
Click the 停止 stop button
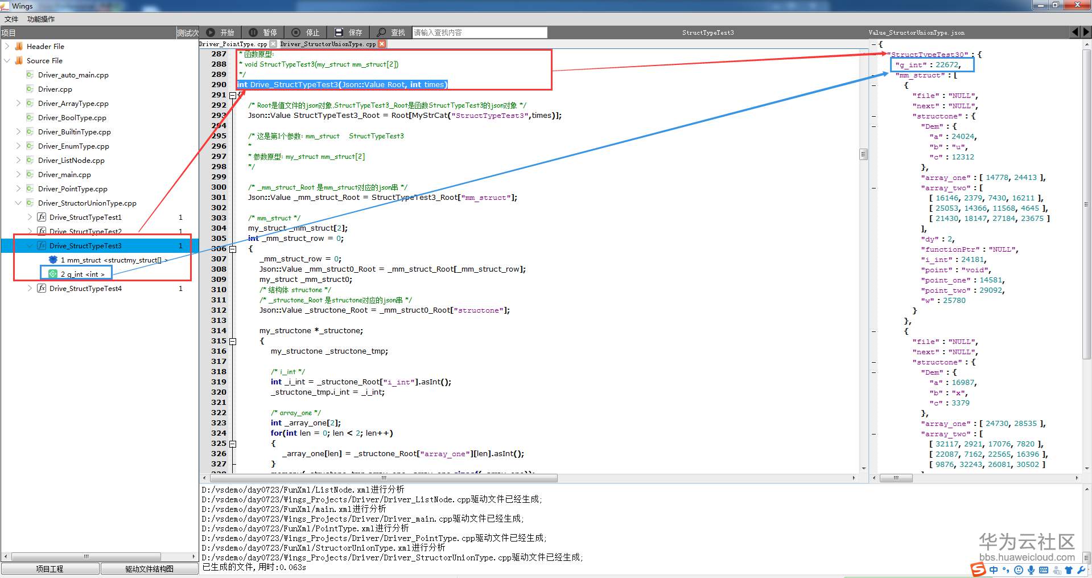[306, 32]
